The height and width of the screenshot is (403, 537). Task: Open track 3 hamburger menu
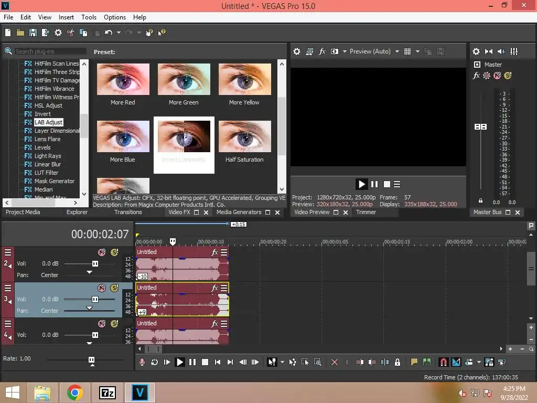pos(8,288)
